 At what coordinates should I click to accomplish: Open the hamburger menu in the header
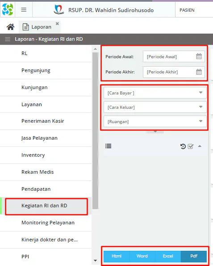[x=24, y=10]
